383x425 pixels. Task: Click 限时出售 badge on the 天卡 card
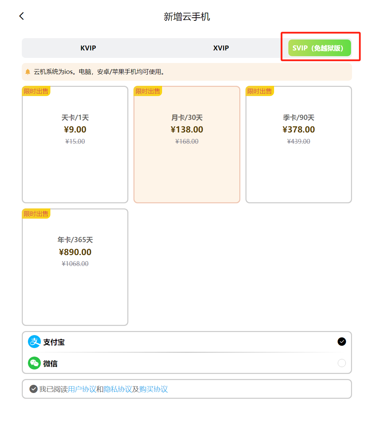(x=36, y=91)
